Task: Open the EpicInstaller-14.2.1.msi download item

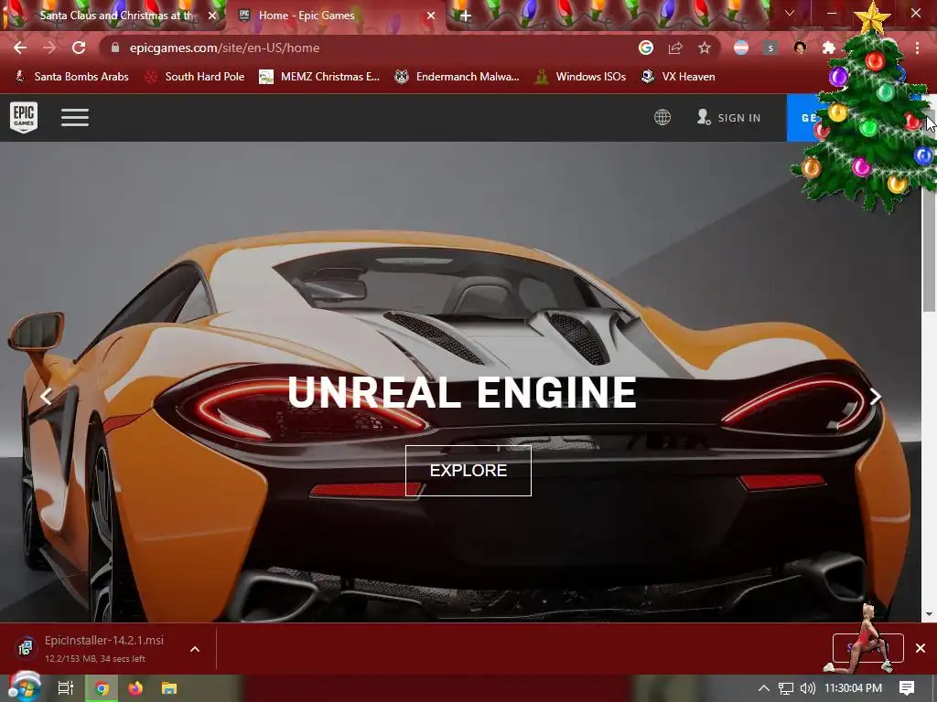Action: pyautogui.click(x=95, y=648)
